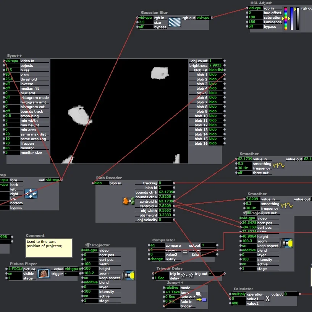The width and height of the screenshot is (312, 312).
Task: Select the HSL Adjust actor title
Action: click(x=261, y=3)
